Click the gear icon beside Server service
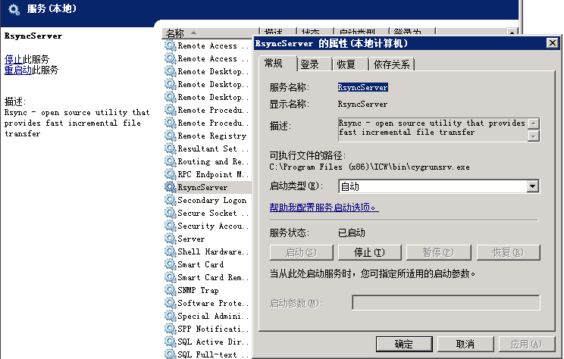 click(170, 239)
